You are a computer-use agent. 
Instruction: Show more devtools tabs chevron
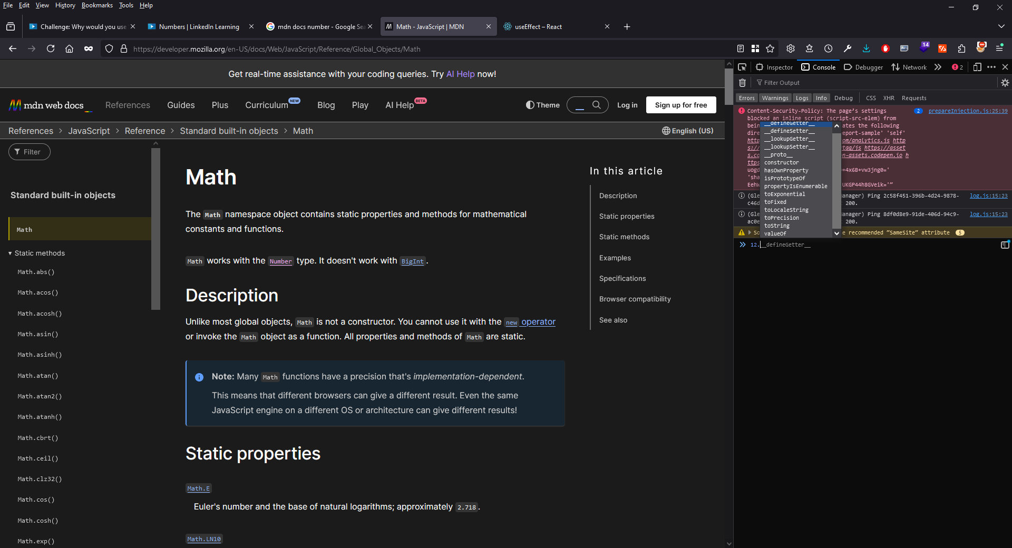[938, 67]
